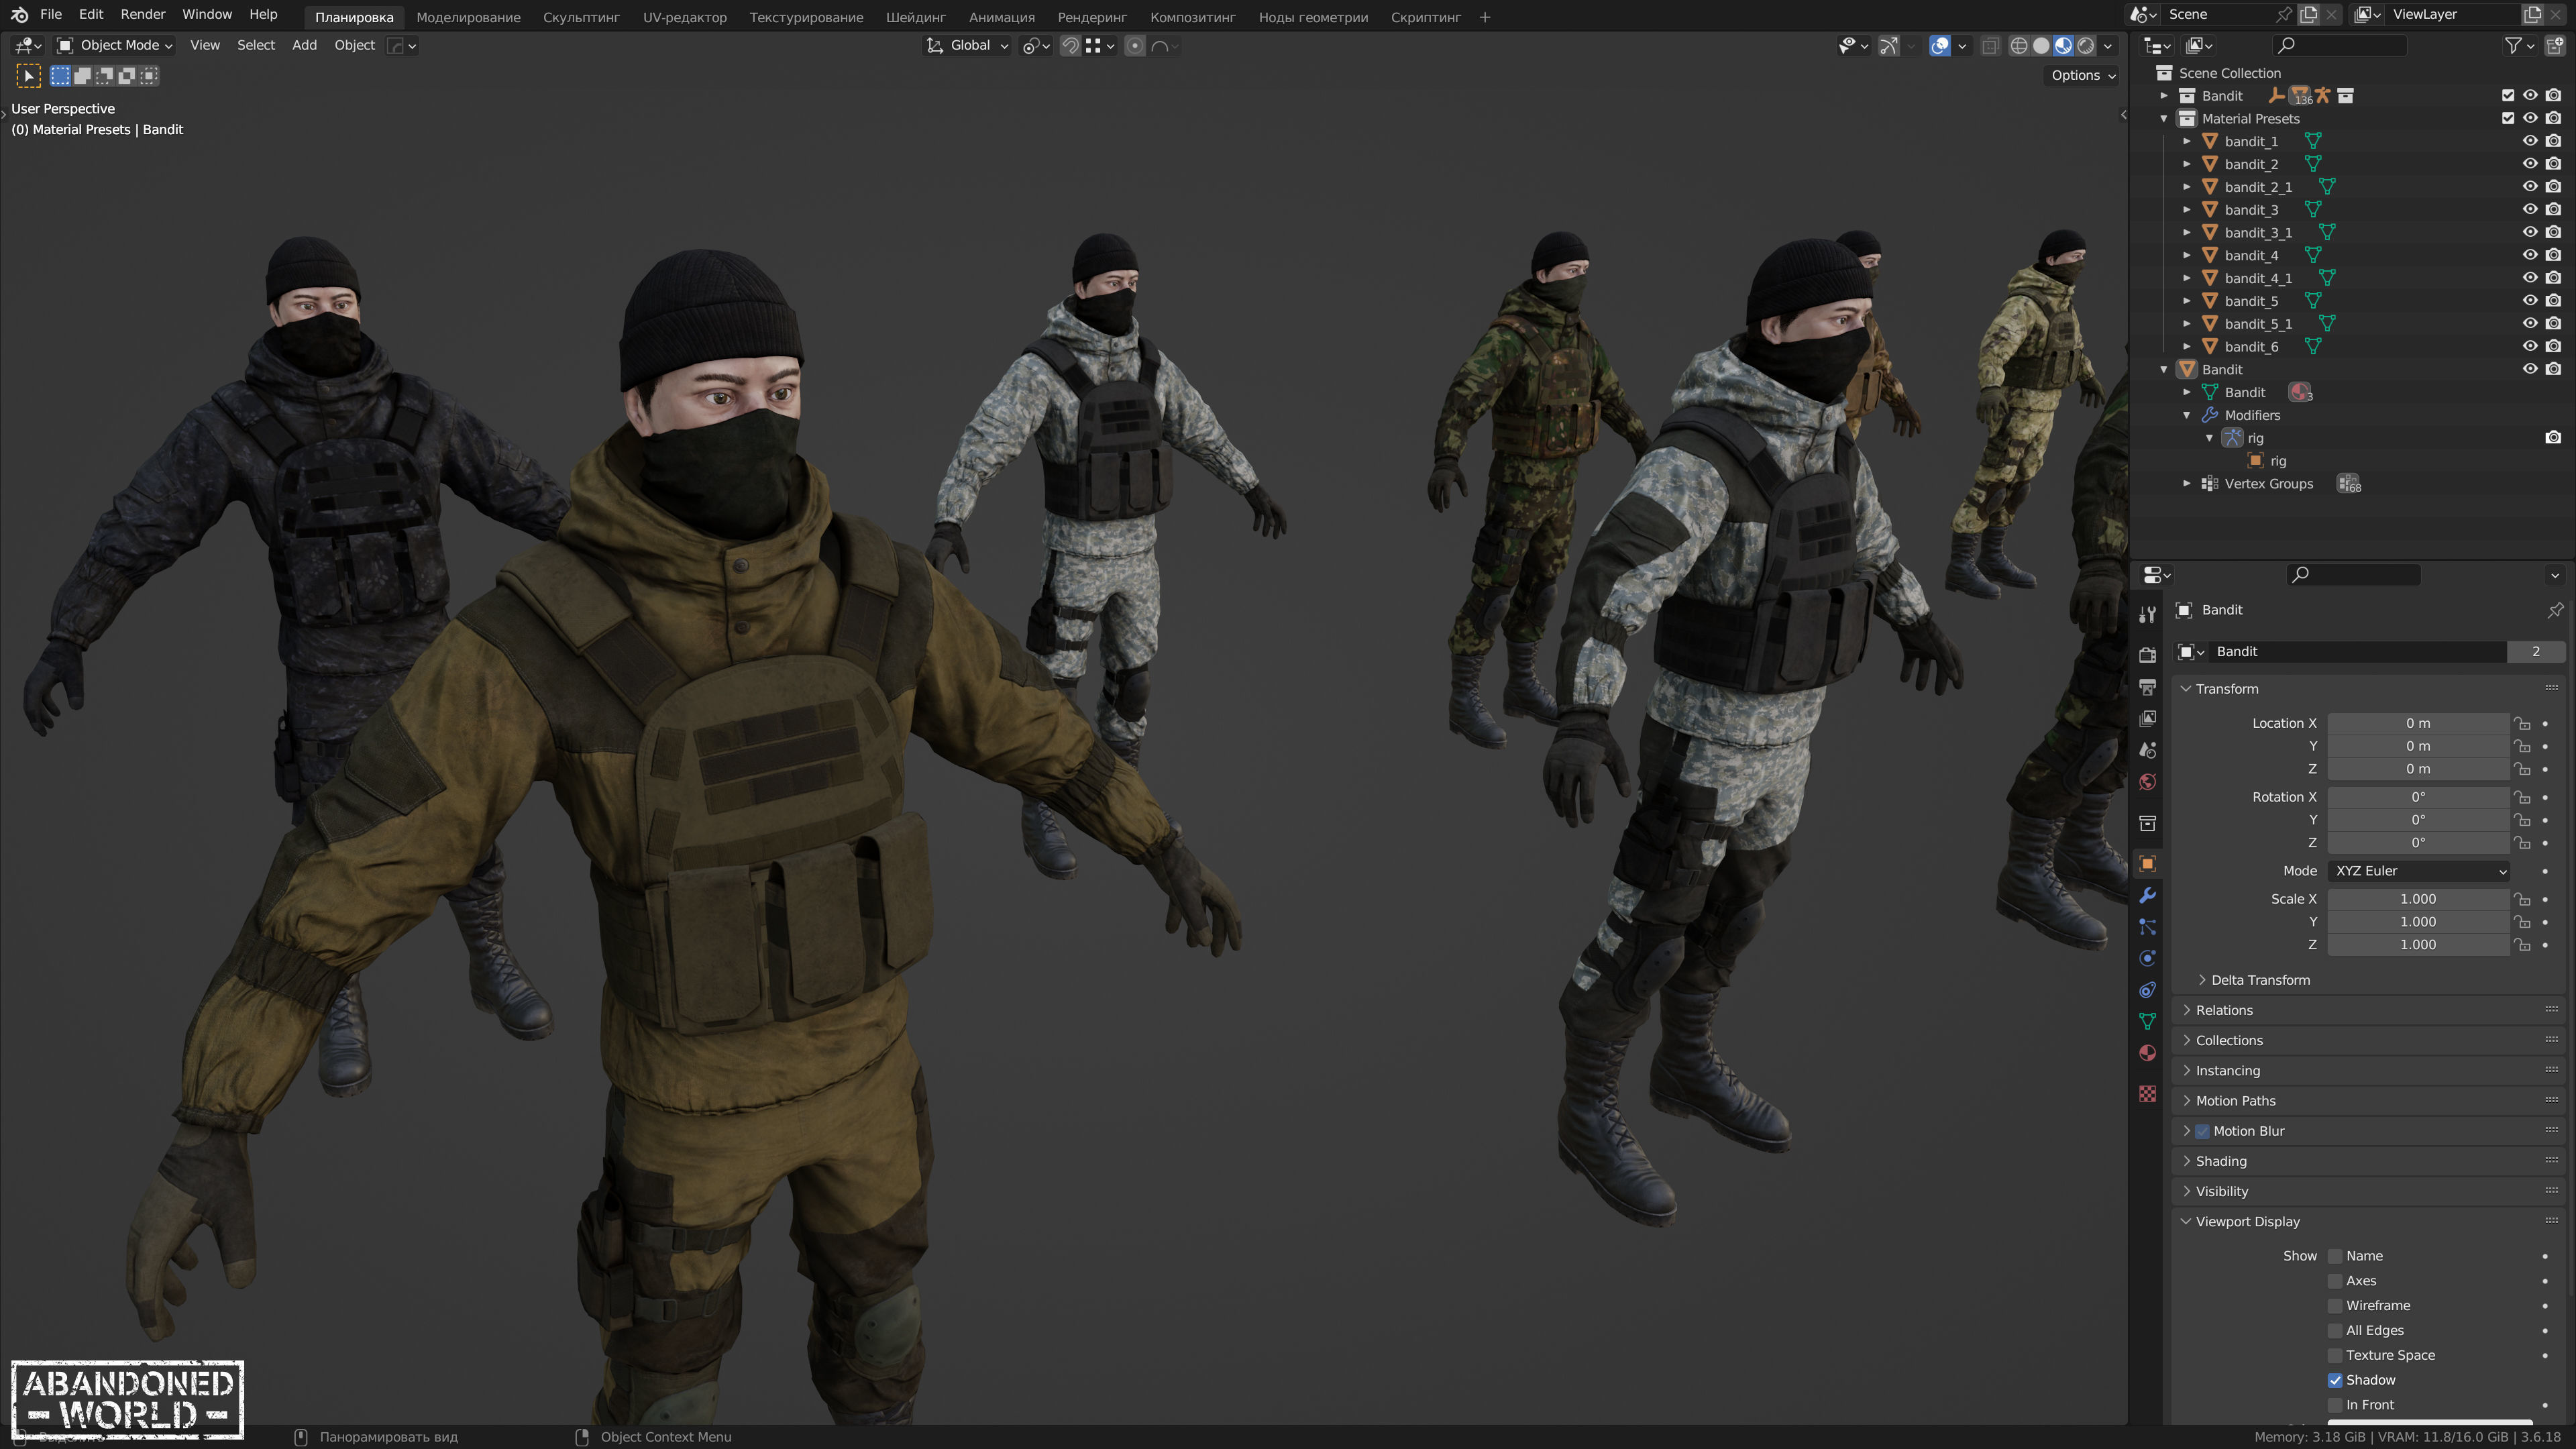Open the File menu
This screenshot has height=1449, width=2576.
click(x=51, y=15)
